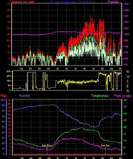This screenshot has width=133, height=159.
Task: Select the 'Humitat' legend label
Action: pyautogui.click(x=24, y=96)
